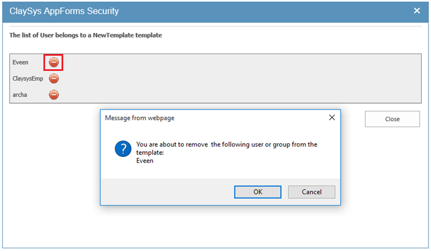Click the remove icon next to archa
This screenshot has width=431, height=251.
(x=54, y=95)
